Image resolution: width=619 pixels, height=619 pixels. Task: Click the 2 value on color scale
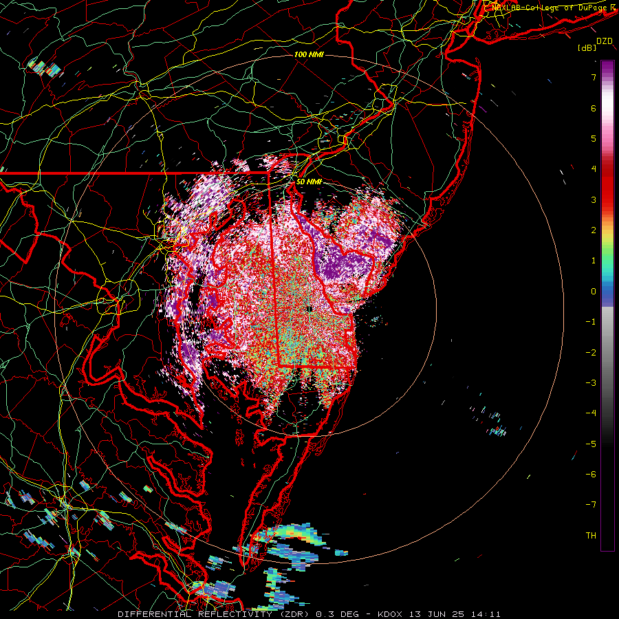[594, 230]
